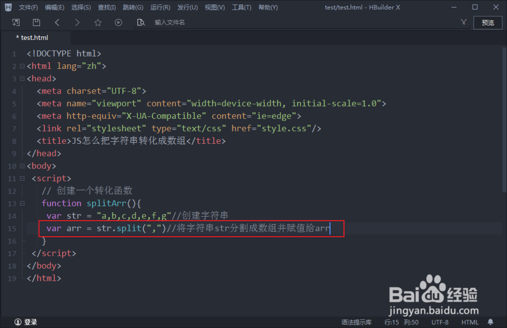Screen dimensions: 507x328
Task: Click line number 8 in gutter
Action: [14, 141]
